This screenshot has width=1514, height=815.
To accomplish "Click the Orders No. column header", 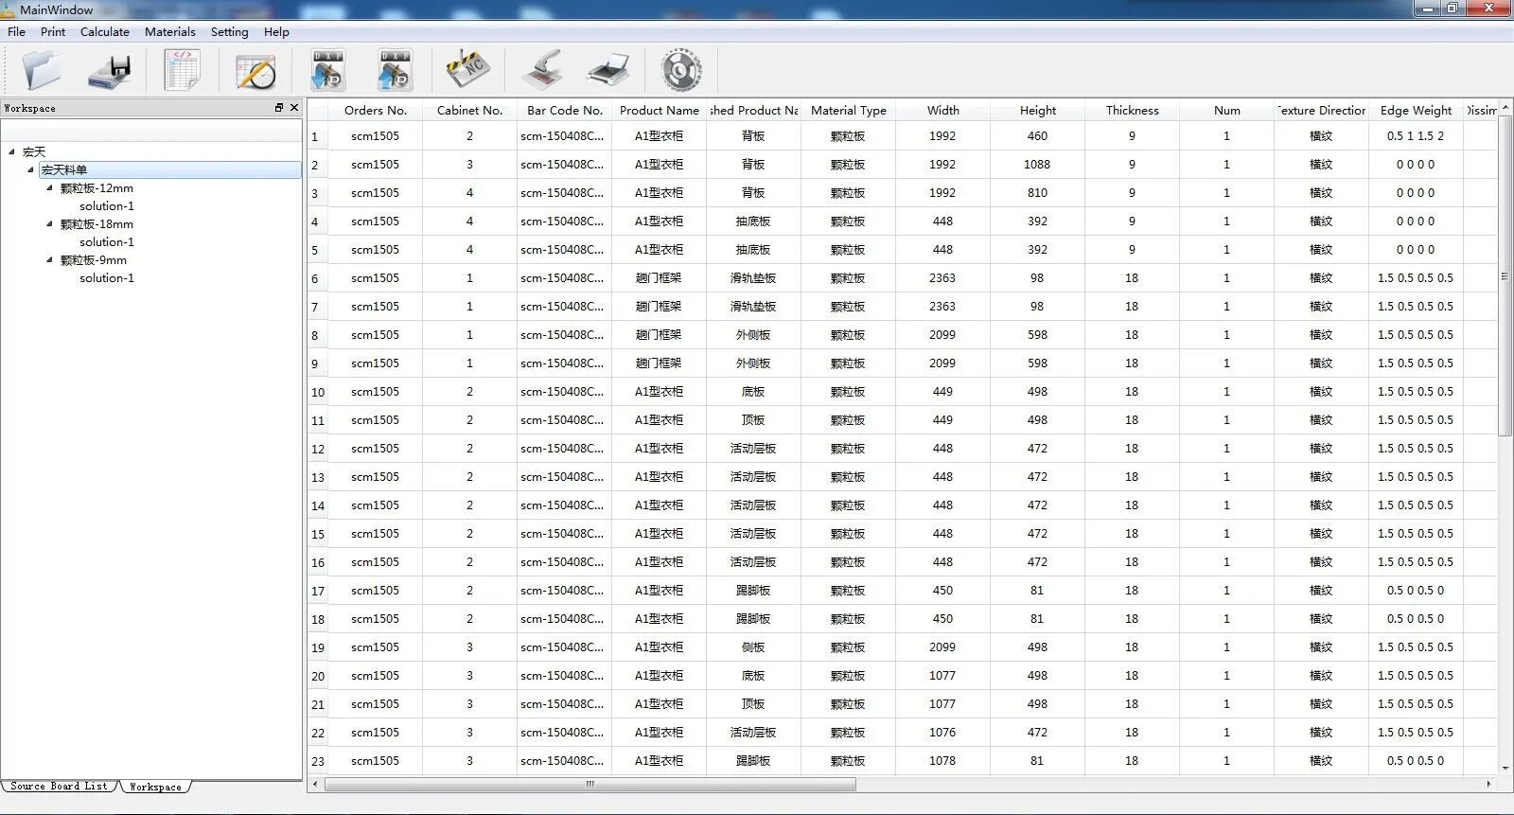I will [x=375, y=110].
